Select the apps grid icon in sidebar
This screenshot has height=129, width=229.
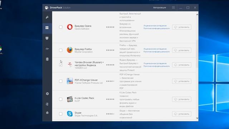click(47, 28)
